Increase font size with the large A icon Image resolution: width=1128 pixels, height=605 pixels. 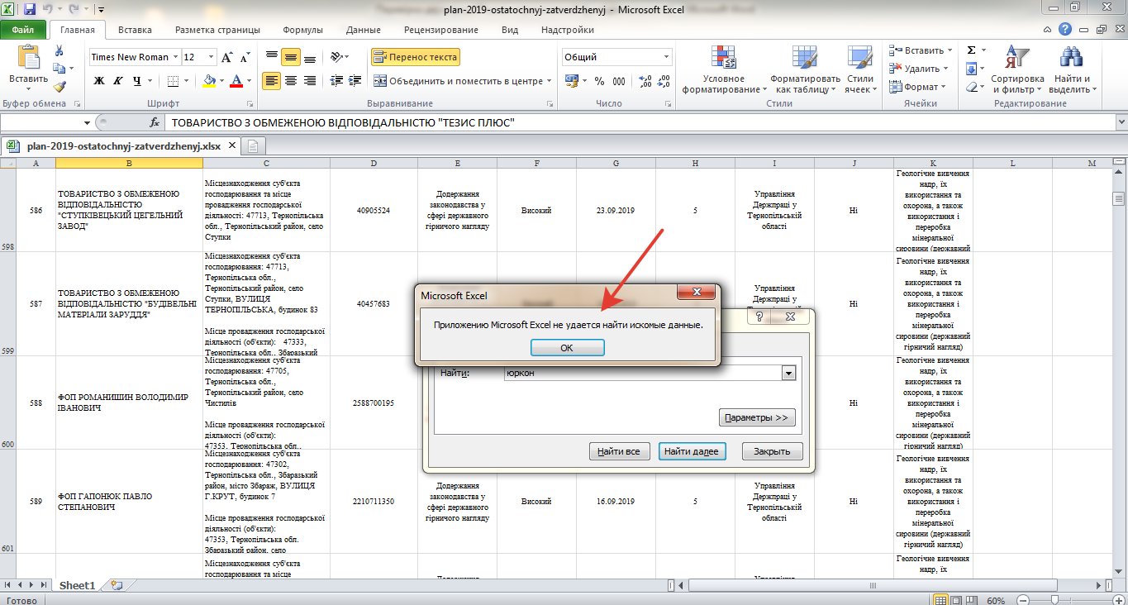point(228,57)
